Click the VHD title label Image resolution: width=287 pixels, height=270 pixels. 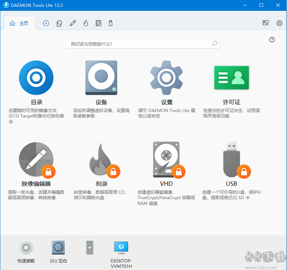[x=166, y=184]
